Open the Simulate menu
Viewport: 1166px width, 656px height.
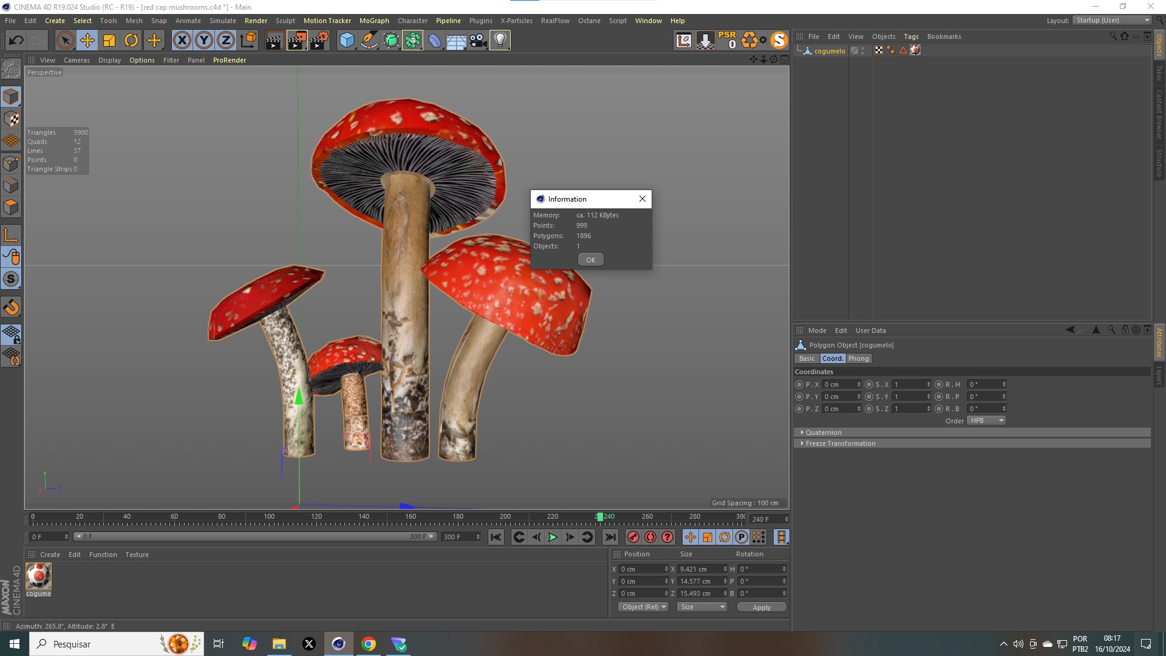click(x=223, y=21)
